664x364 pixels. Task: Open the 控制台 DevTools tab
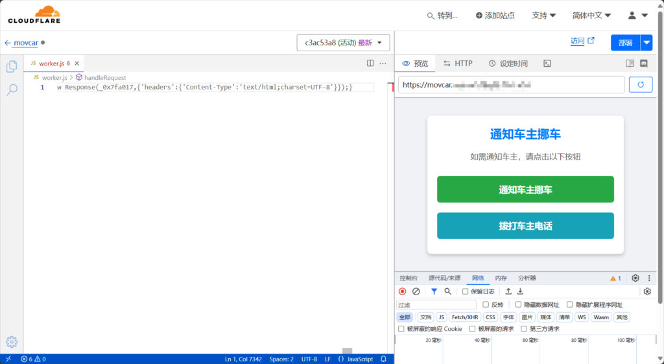coord(409,278)
